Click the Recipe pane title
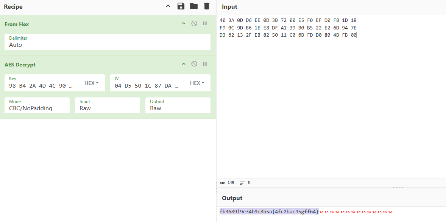 13,7
